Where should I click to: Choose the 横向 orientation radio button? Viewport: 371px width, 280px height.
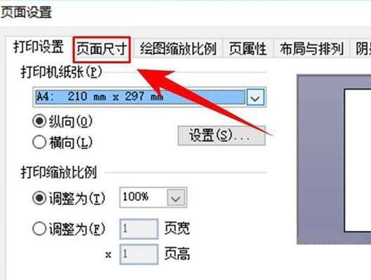point(39,142)
